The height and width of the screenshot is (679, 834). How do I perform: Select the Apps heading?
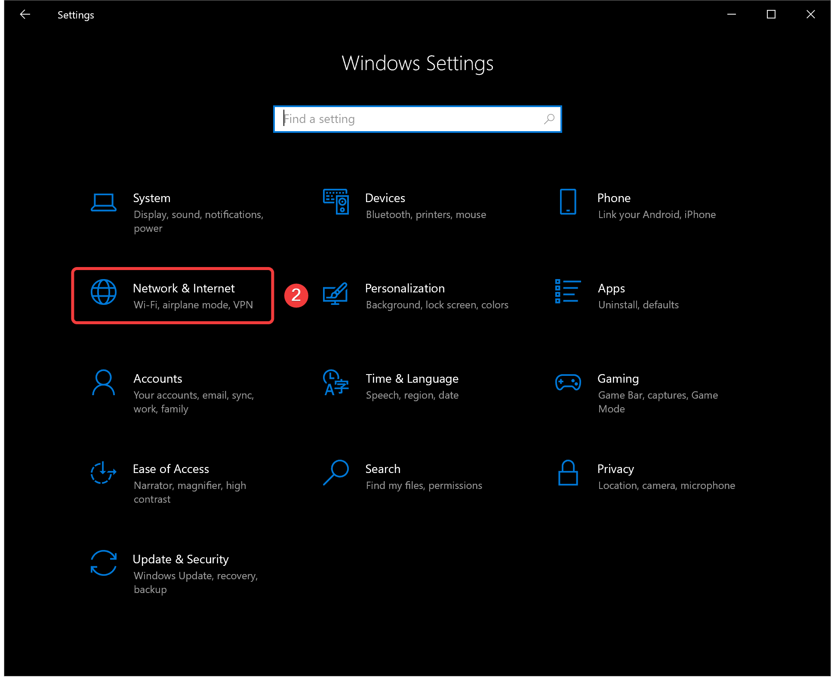611,289
